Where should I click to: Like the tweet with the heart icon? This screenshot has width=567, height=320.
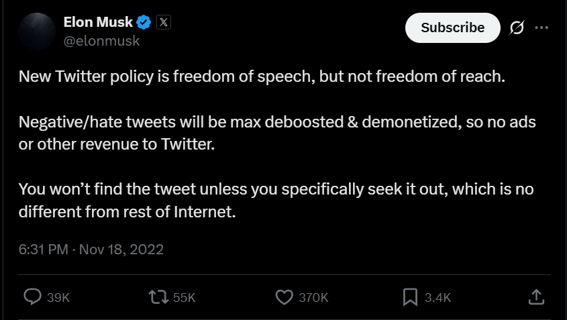click(285, 297)
